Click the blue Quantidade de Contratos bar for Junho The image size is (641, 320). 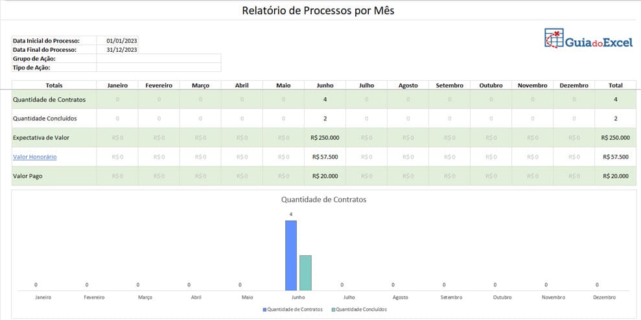tap(291, 256)
